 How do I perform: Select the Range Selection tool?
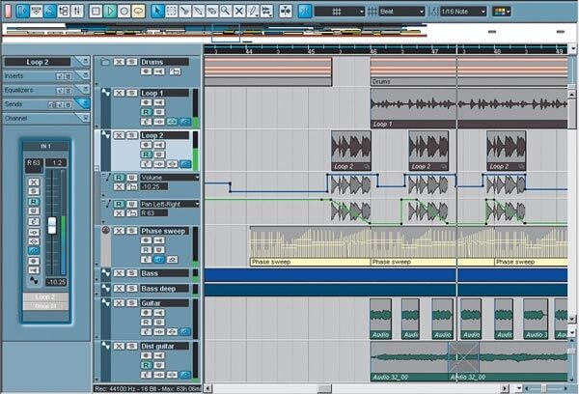pyautogui.click(x=171, y=11)
